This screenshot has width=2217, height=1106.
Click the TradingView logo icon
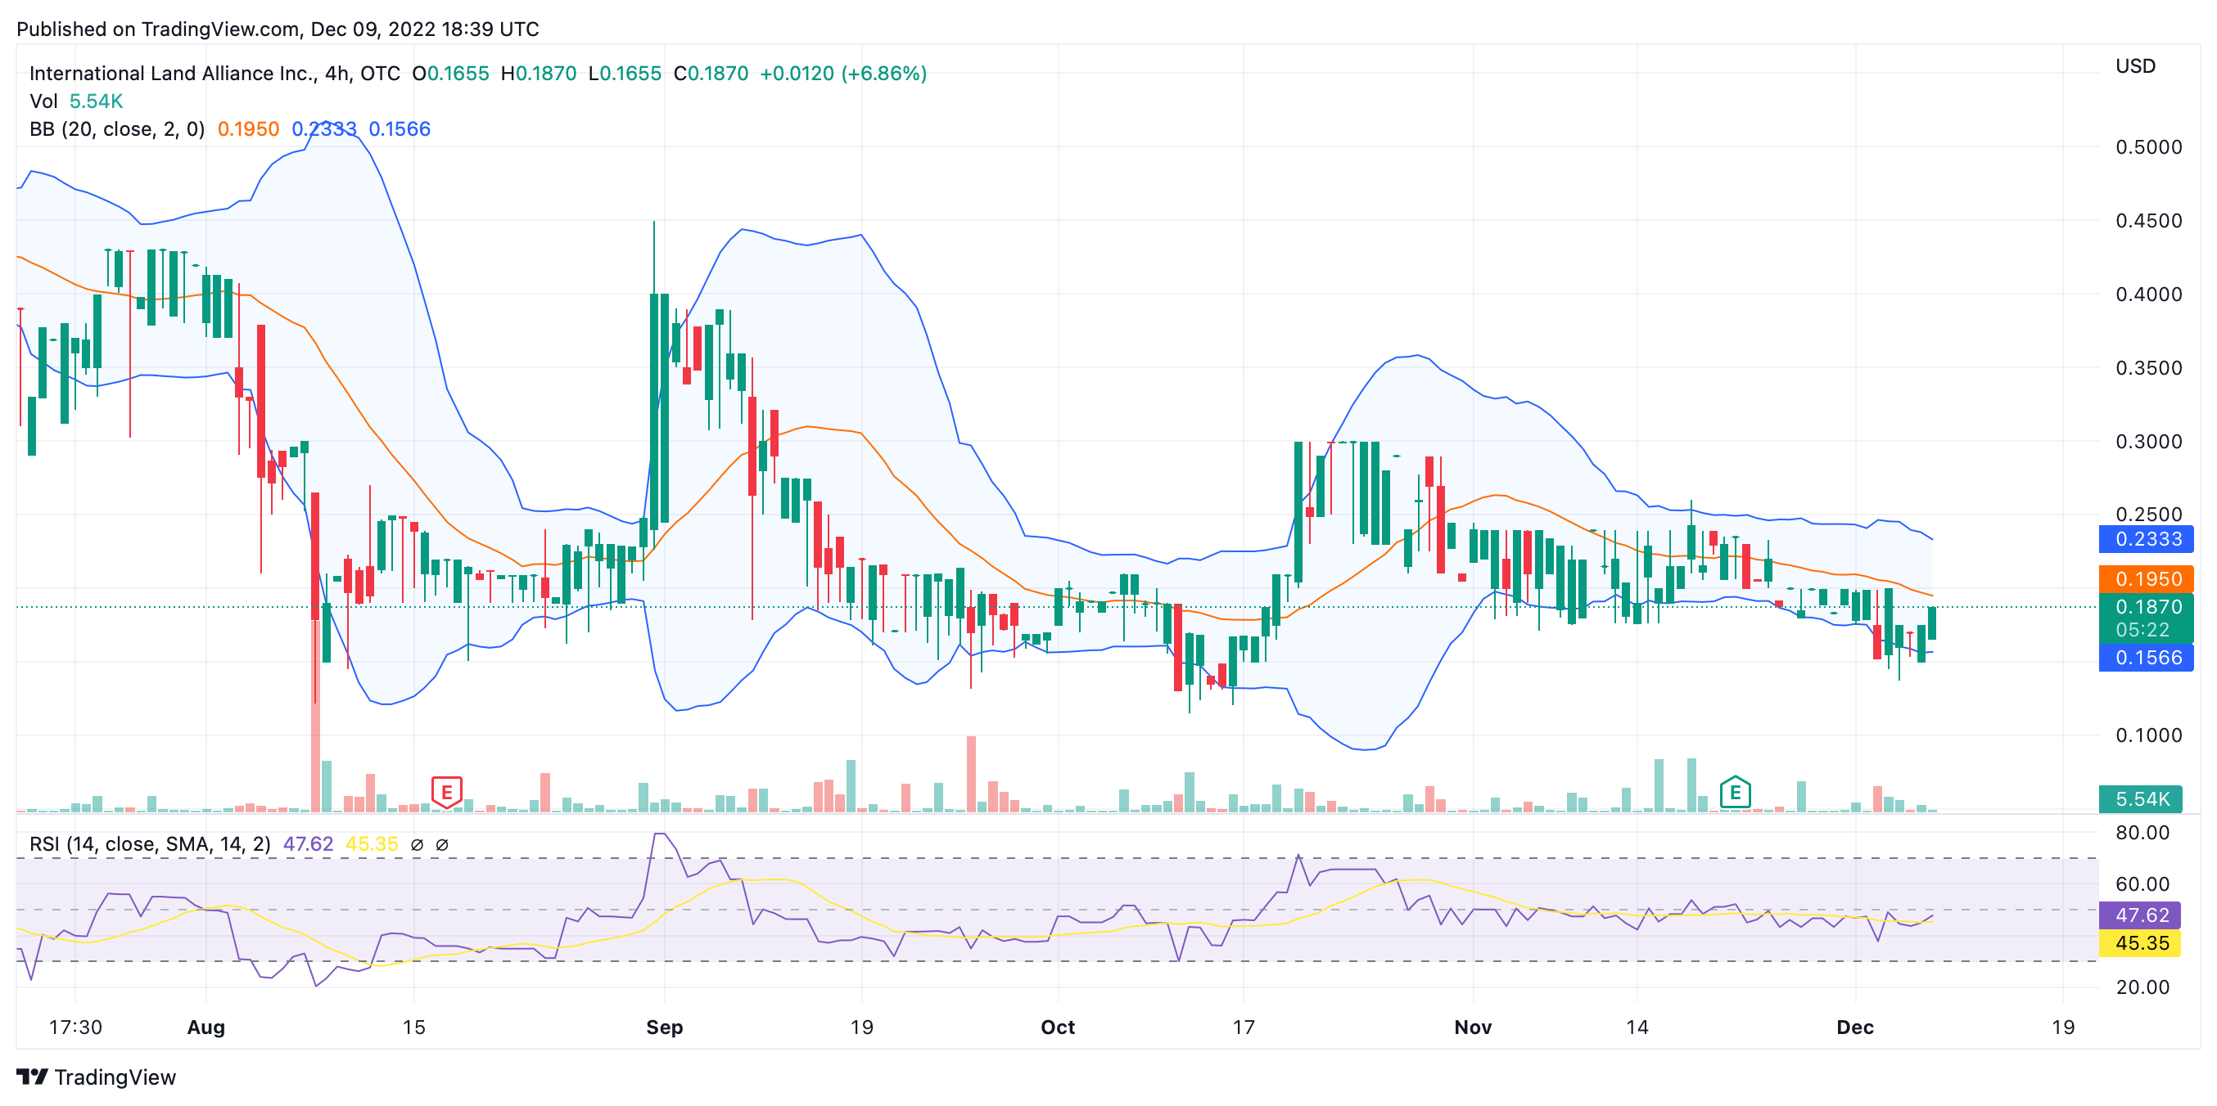click(32, 1077)
